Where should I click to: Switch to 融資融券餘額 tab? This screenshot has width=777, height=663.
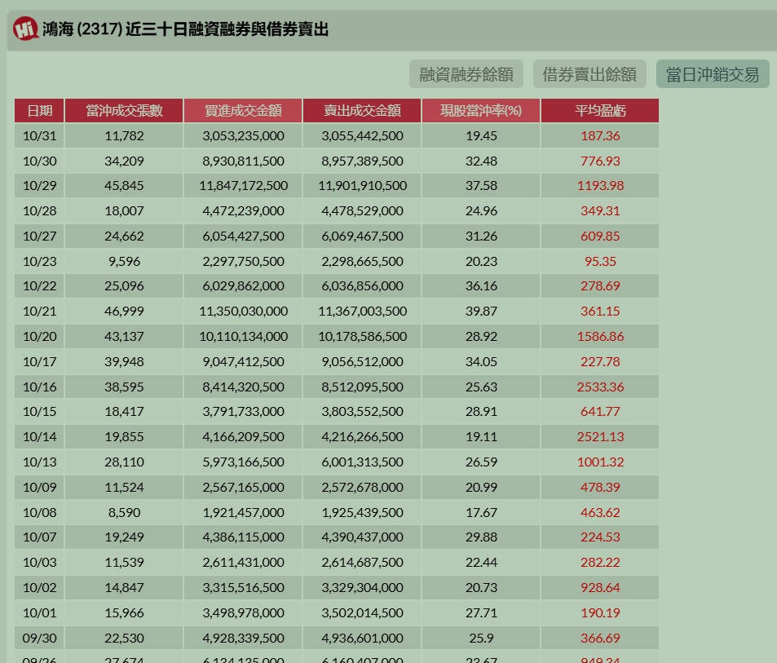point(466,74)
